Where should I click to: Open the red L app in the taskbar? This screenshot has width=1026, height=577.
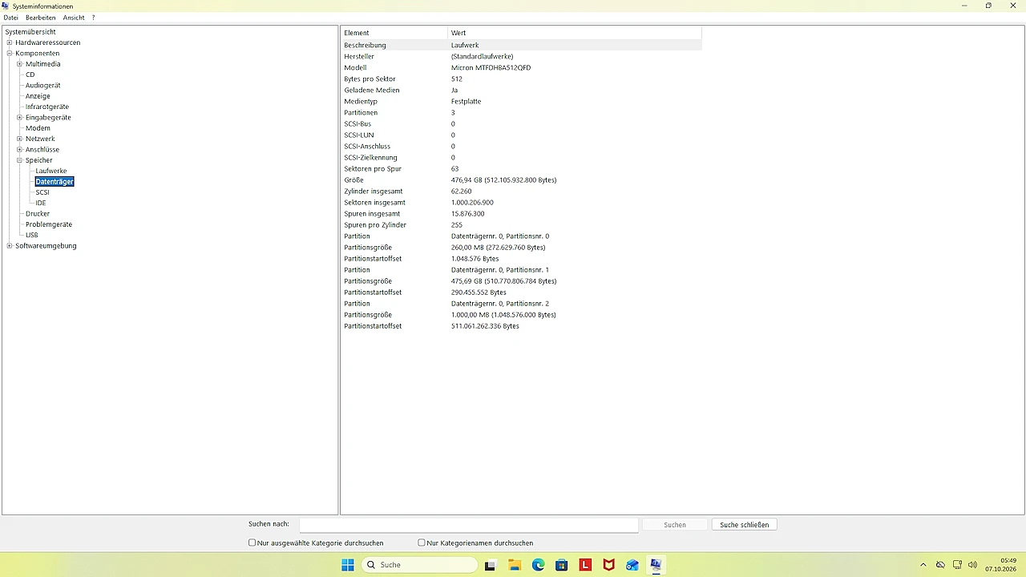click(586, 565)
